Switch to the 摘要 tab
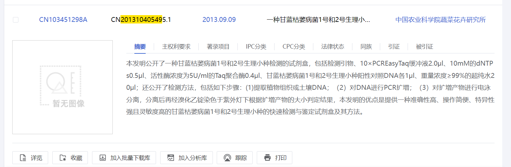Viewport: 511px width, 167px height. pos(140,47)
